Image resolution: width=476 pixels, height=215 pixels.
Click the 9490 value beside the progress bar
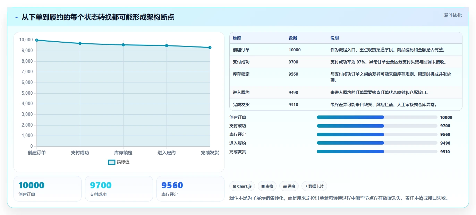(445, 143)
